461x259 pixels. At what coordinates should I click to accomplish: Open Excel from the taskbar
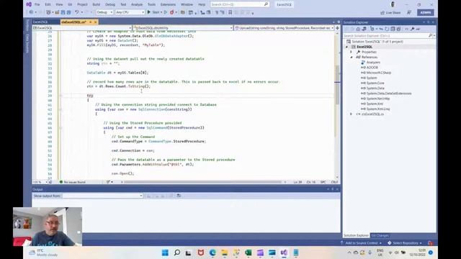click(x=248, y=253)
